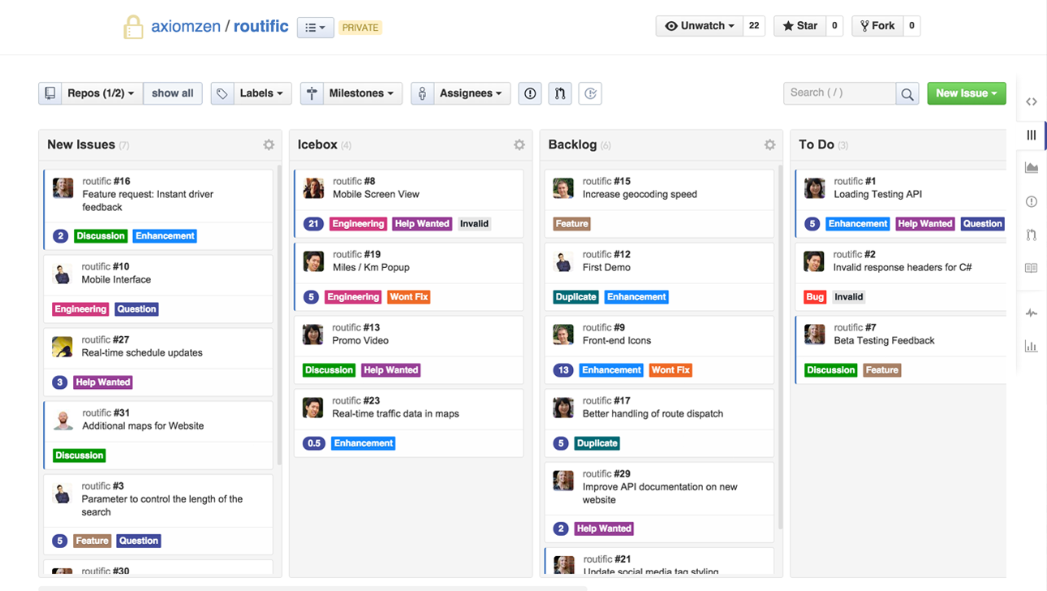Open the pulse sidebar icon
The height and width of the screenshot is (591, 1047).
click(x=1032, y=313)
